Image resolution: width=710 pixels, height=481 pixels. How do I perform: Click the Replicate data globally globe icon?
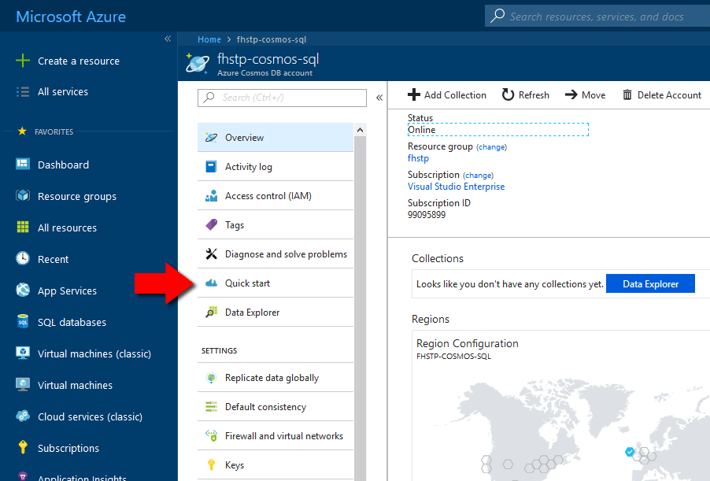211,378
